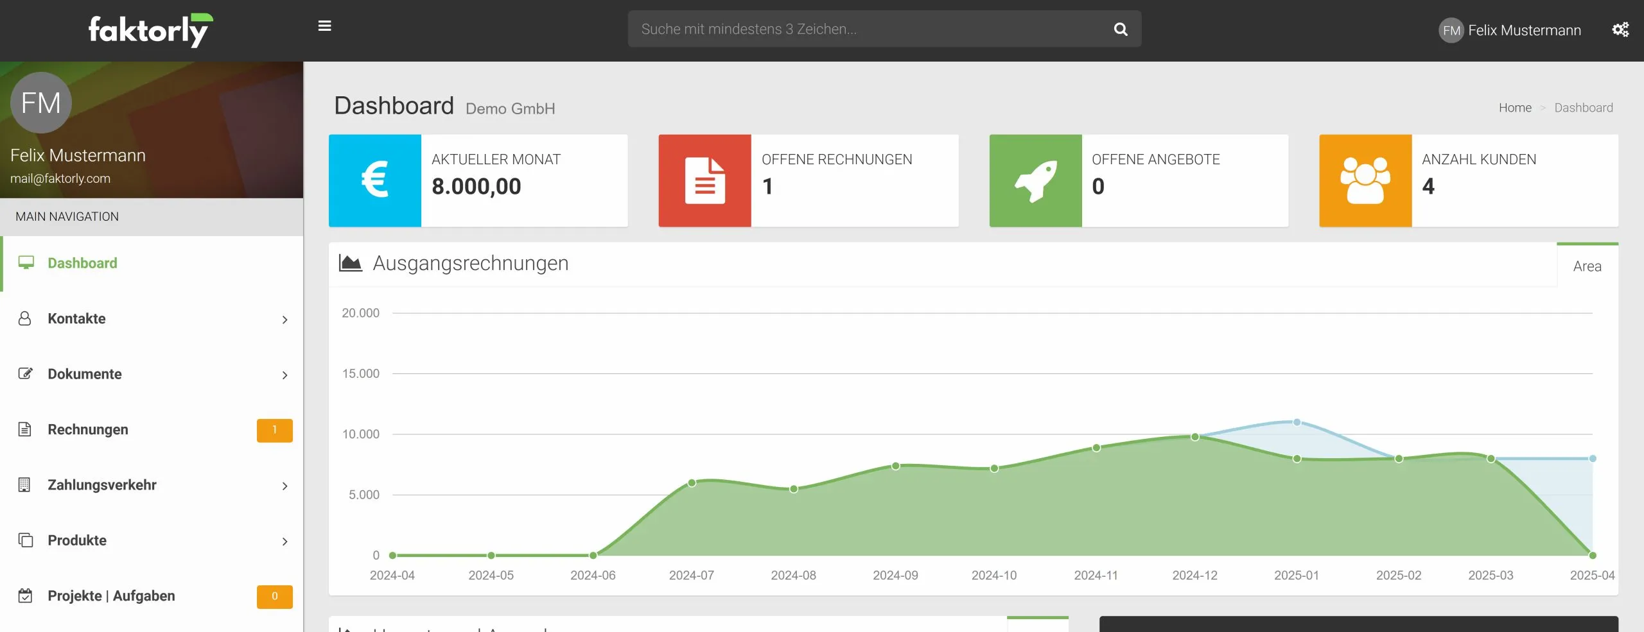1644x632 pixels.
Task: Click the large FM profile avatar in sidebar
Action: tap(41, 103)
